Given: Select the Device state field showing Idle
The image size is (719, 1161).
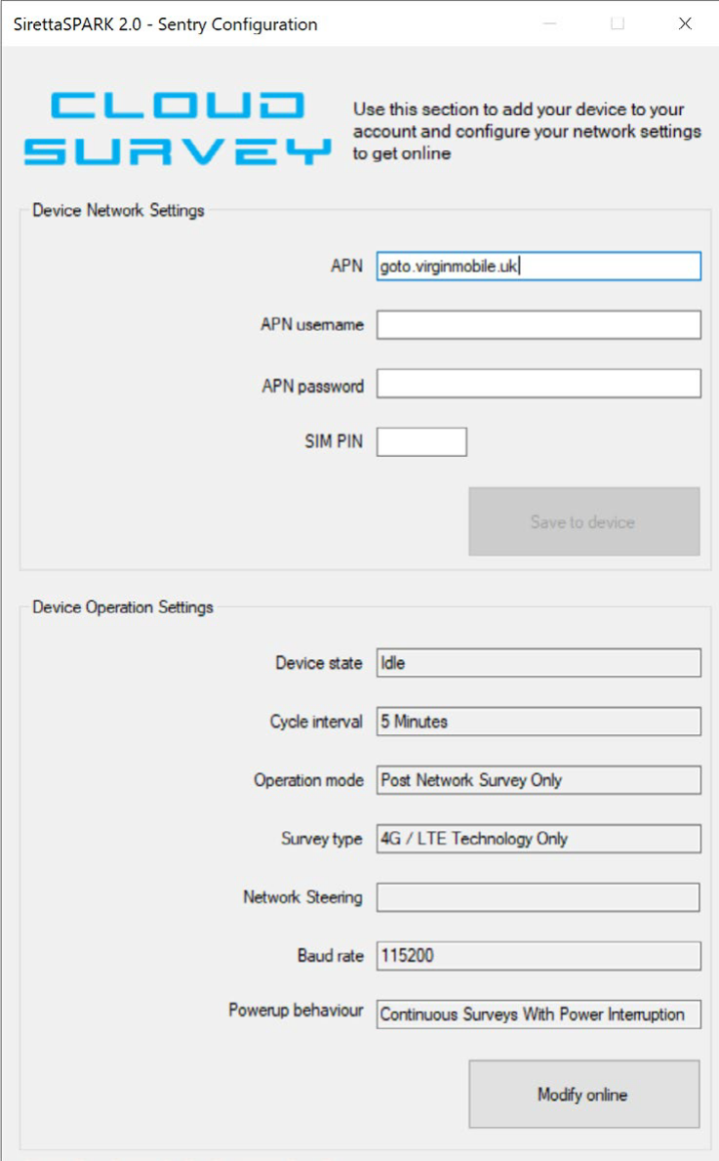Looking at the screenshot, I should point(539,663).
